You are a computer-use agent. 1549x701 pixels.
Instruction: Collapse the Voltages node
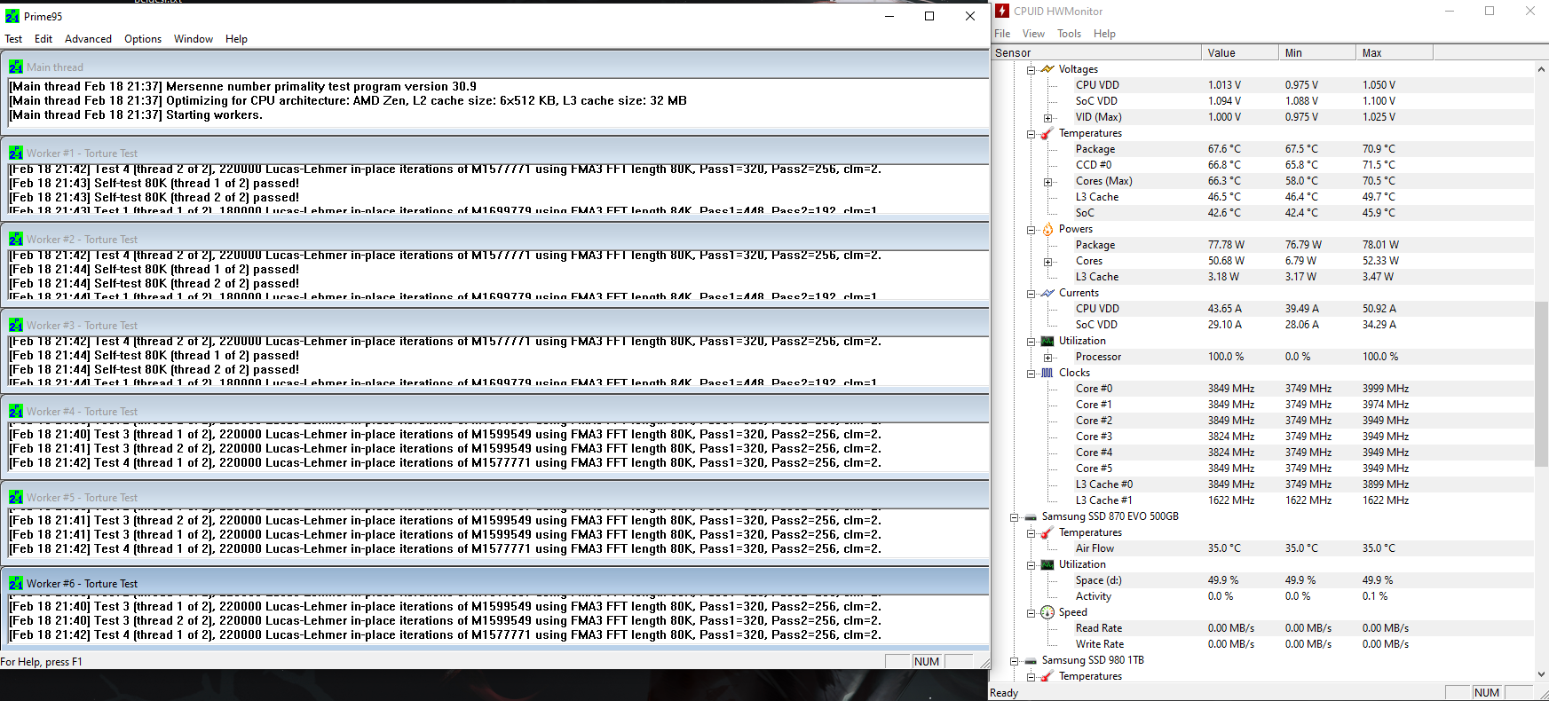[1031, 69]
